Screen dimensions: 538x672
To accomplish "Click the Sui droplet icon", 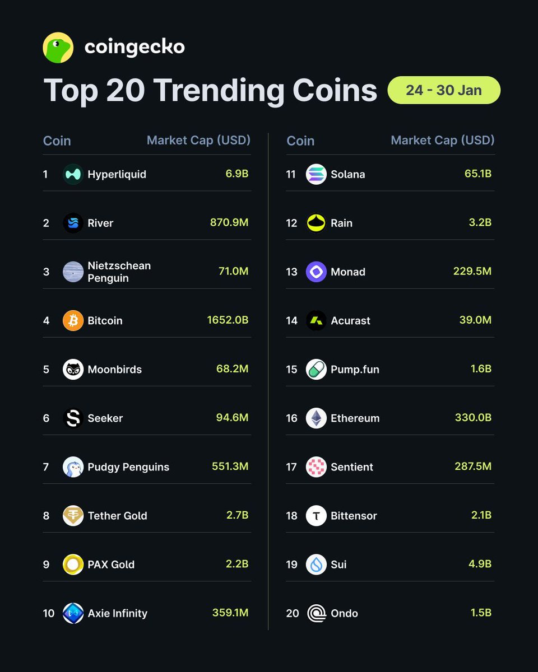I will tap(316, 564).
